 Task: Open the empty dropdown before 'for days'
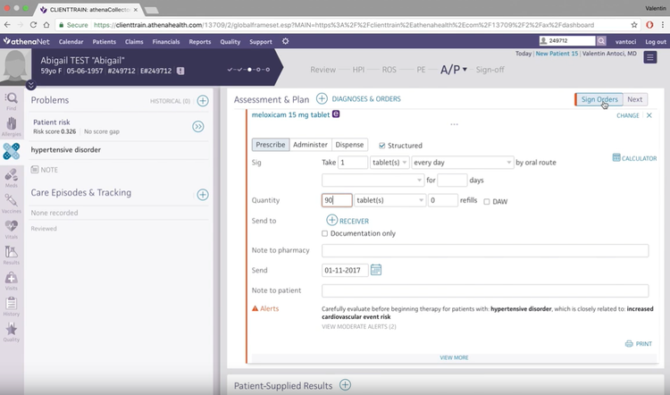[373, 181]
